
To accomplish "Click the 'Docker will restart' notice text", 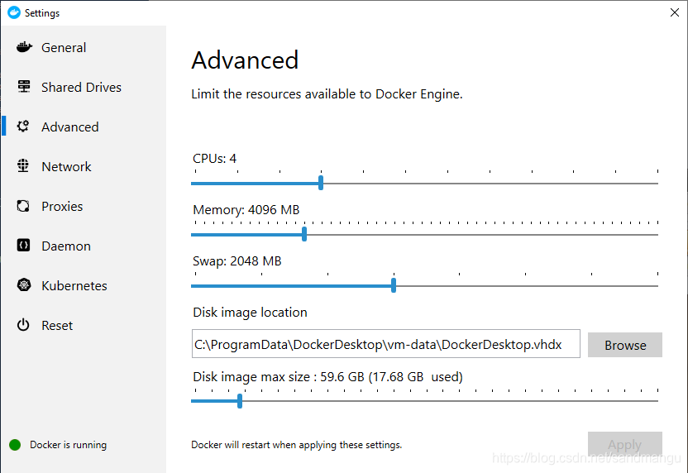I will [x=297, y=445].
